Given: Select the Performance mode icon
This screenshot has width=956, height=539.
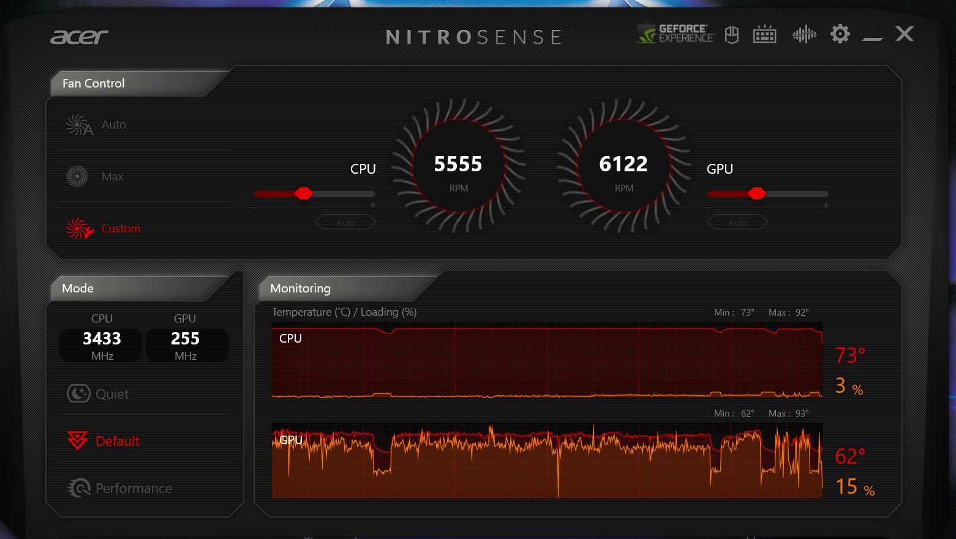Looking at the screenshot, I should (79, 488).
